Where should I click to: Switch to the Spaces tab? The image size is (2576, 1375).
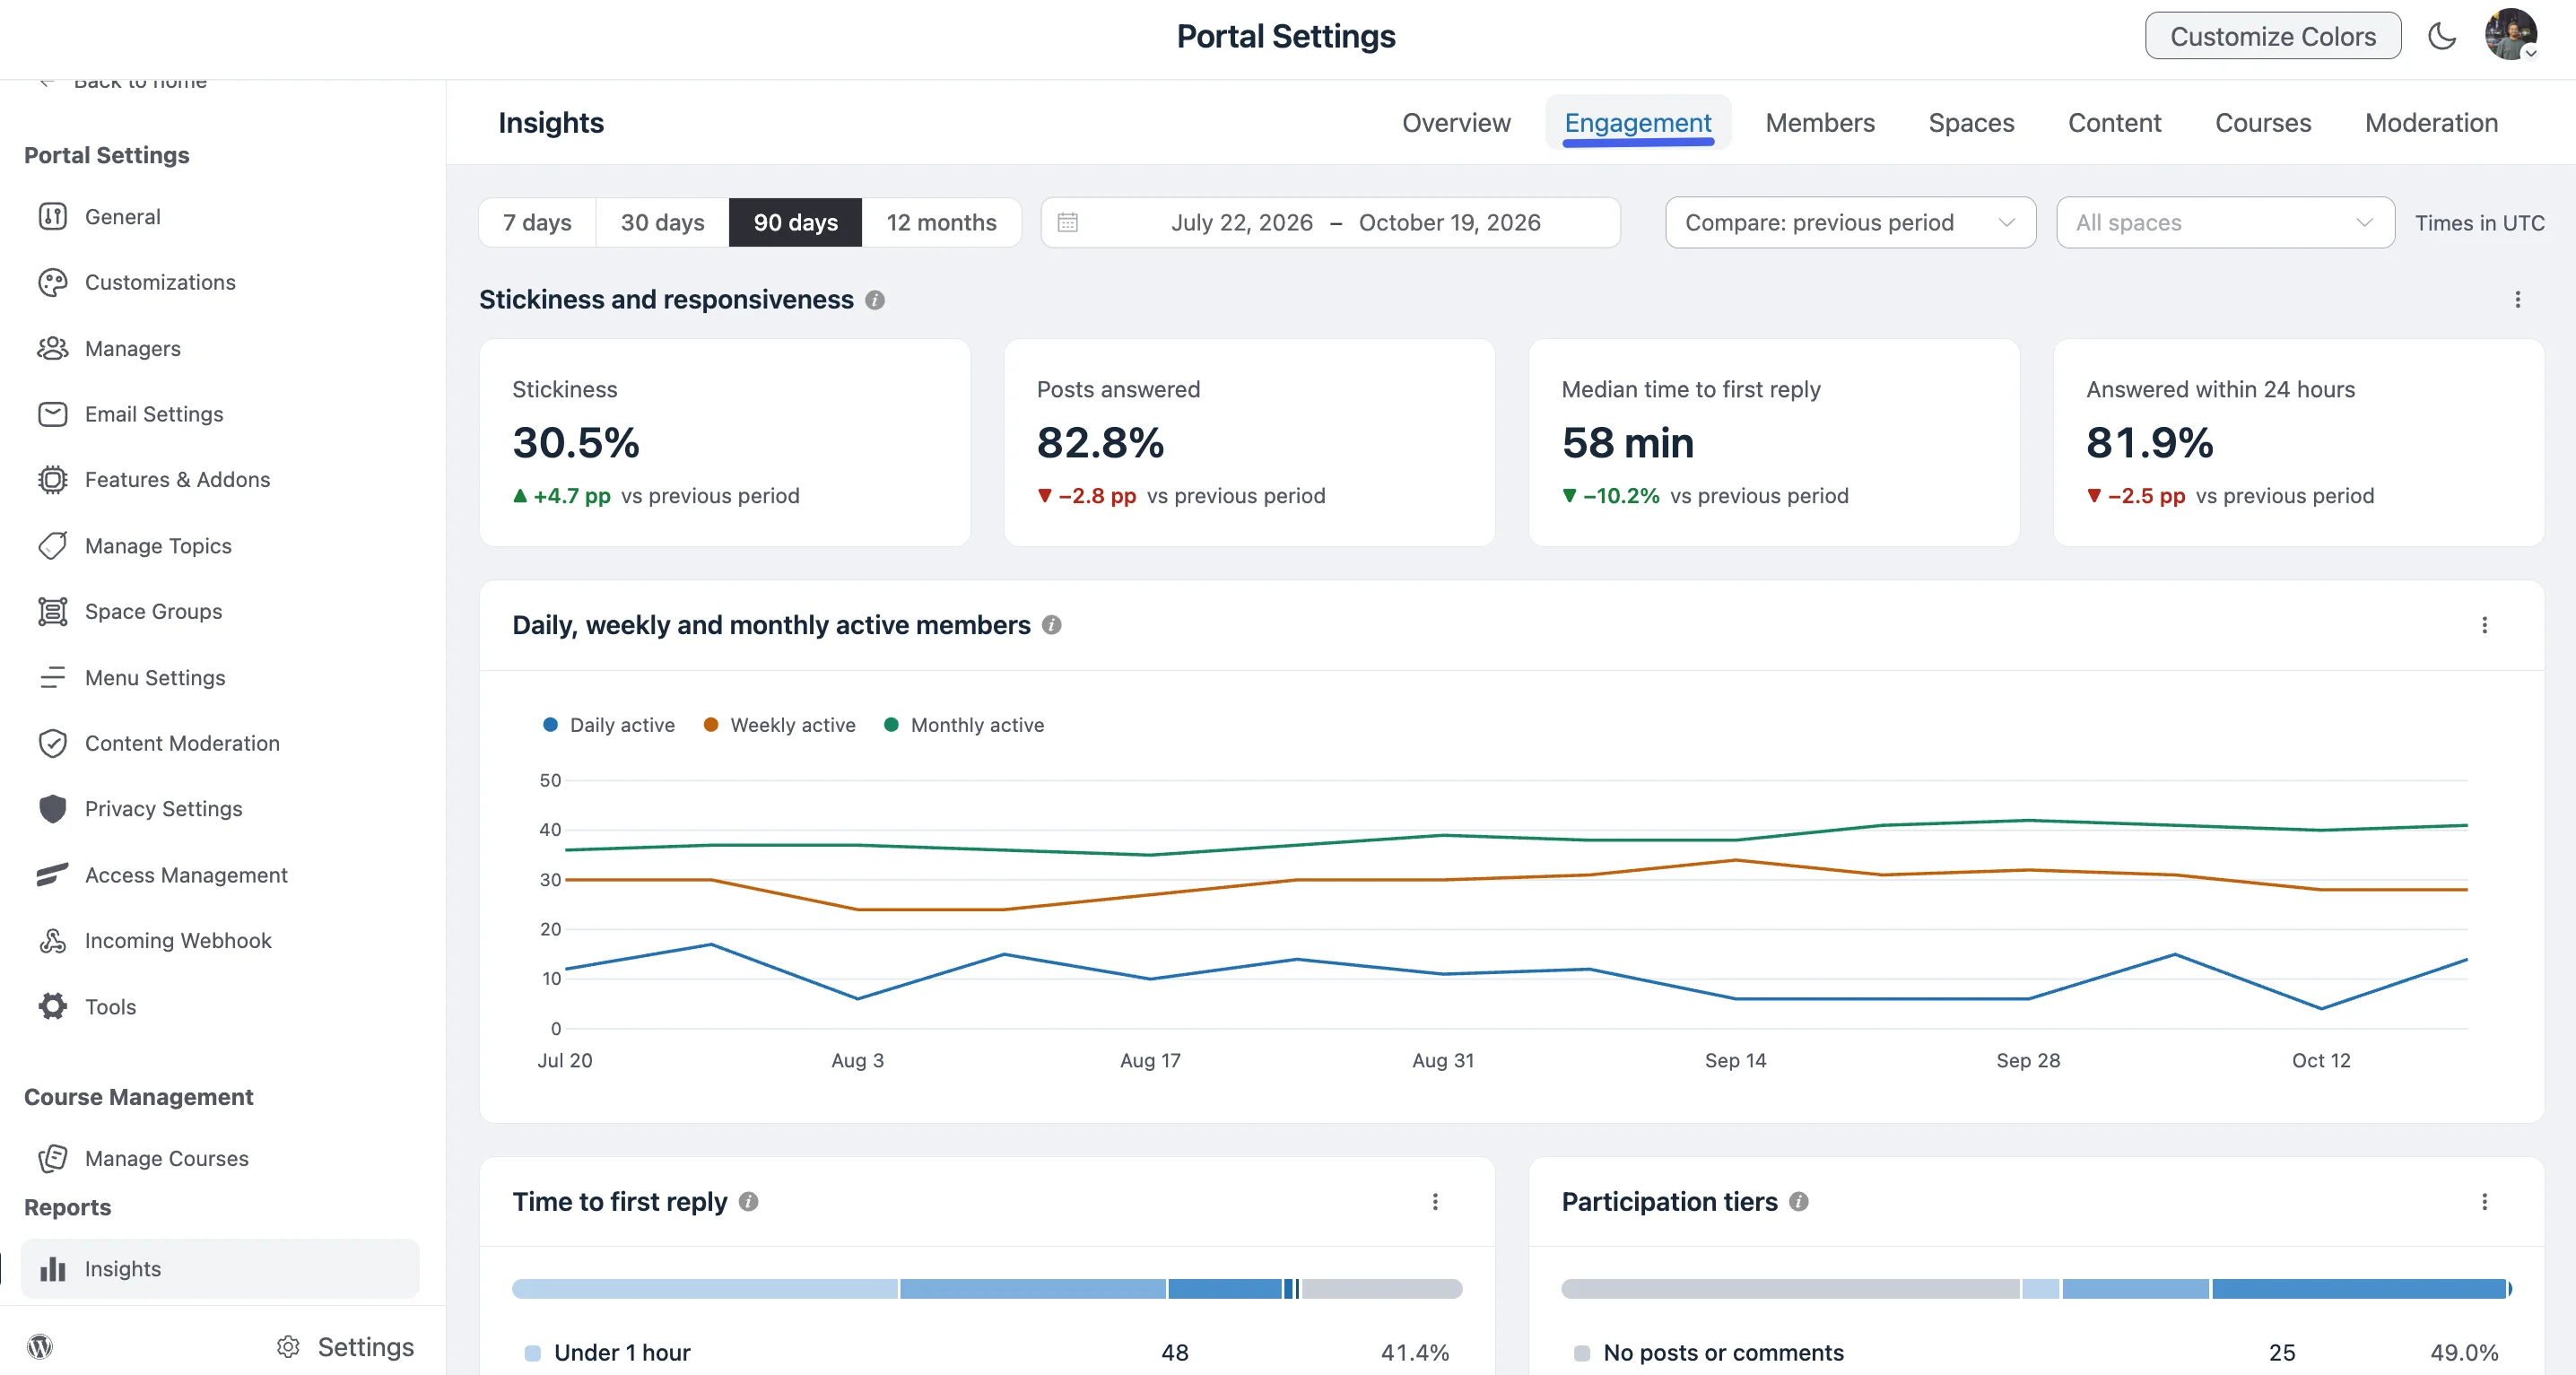pos(1971,123)
